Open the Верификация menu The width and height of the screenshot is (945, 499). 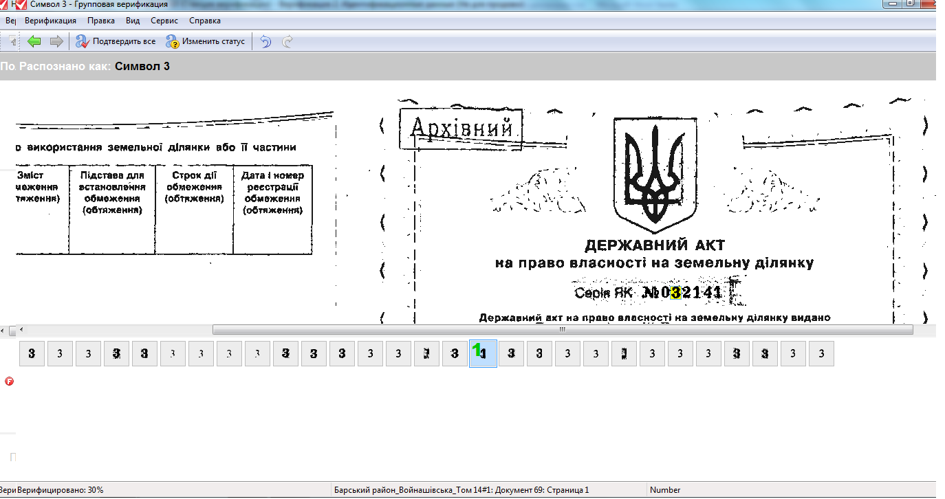coord(50,21)
